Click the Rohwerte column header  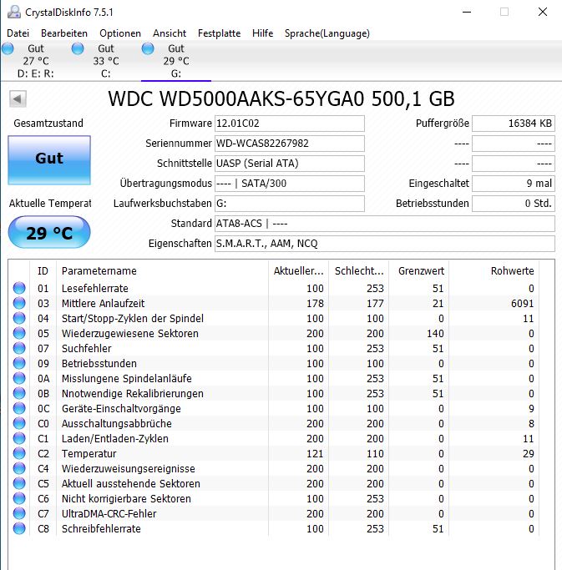494,271
